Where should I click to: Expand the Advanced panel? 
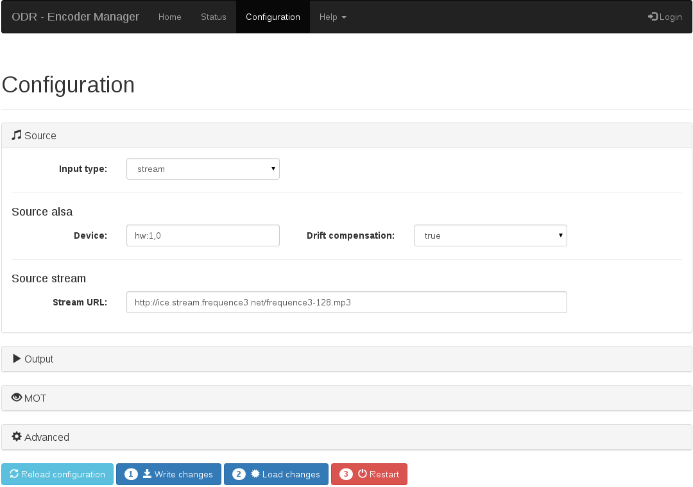tap(346, 437)
